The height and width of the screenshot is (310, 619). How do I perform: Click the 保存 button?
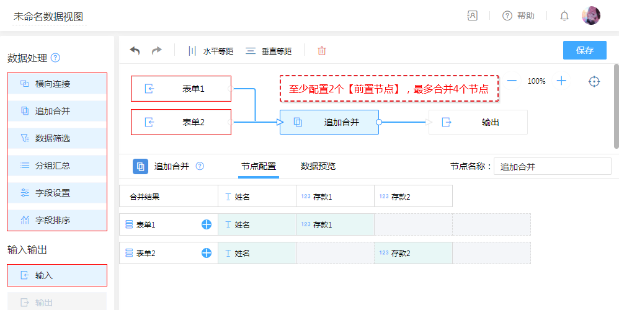pos(584,50)
